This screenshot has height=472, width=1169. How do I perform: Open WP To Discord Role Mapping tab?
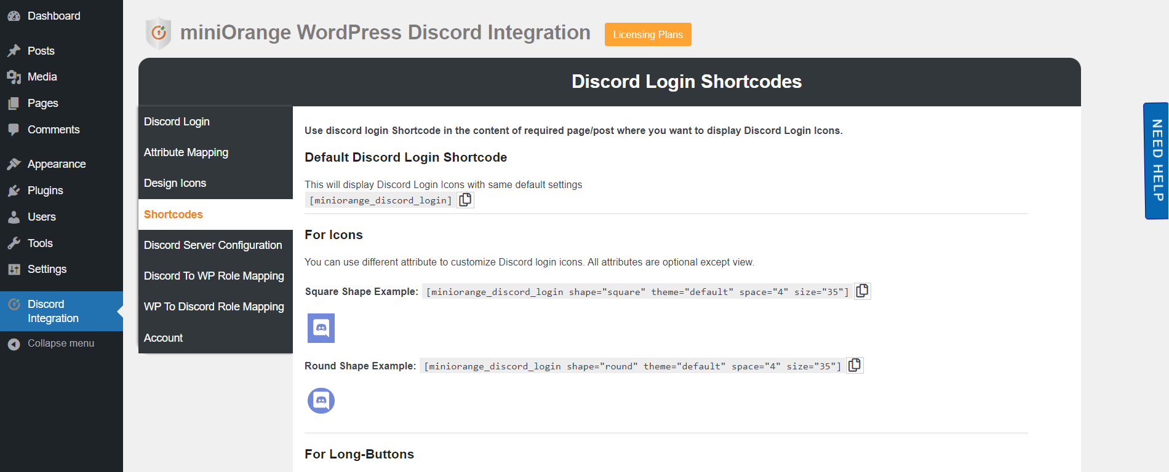point(215,307)
